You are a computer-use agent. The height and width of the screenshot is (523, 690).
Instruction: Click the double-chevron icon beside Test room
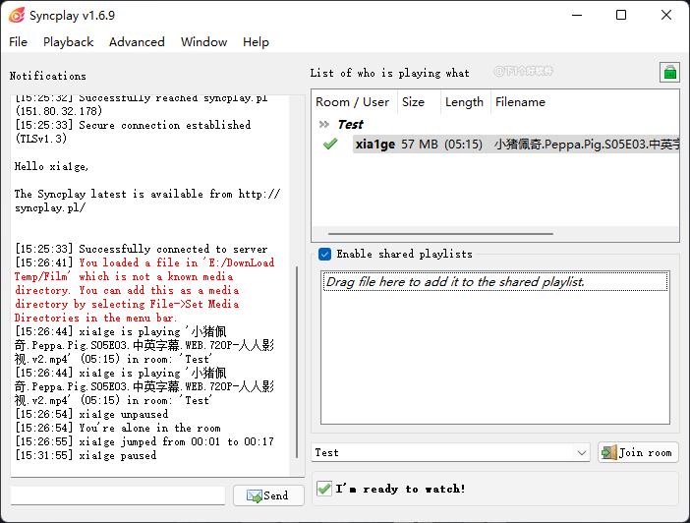(324, 124)
